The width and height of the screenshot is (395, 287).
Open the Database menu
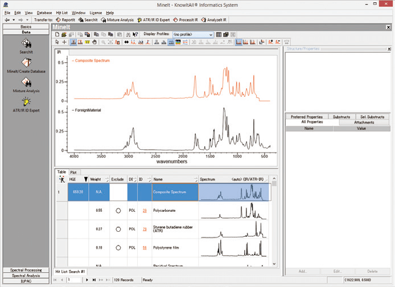44,13
